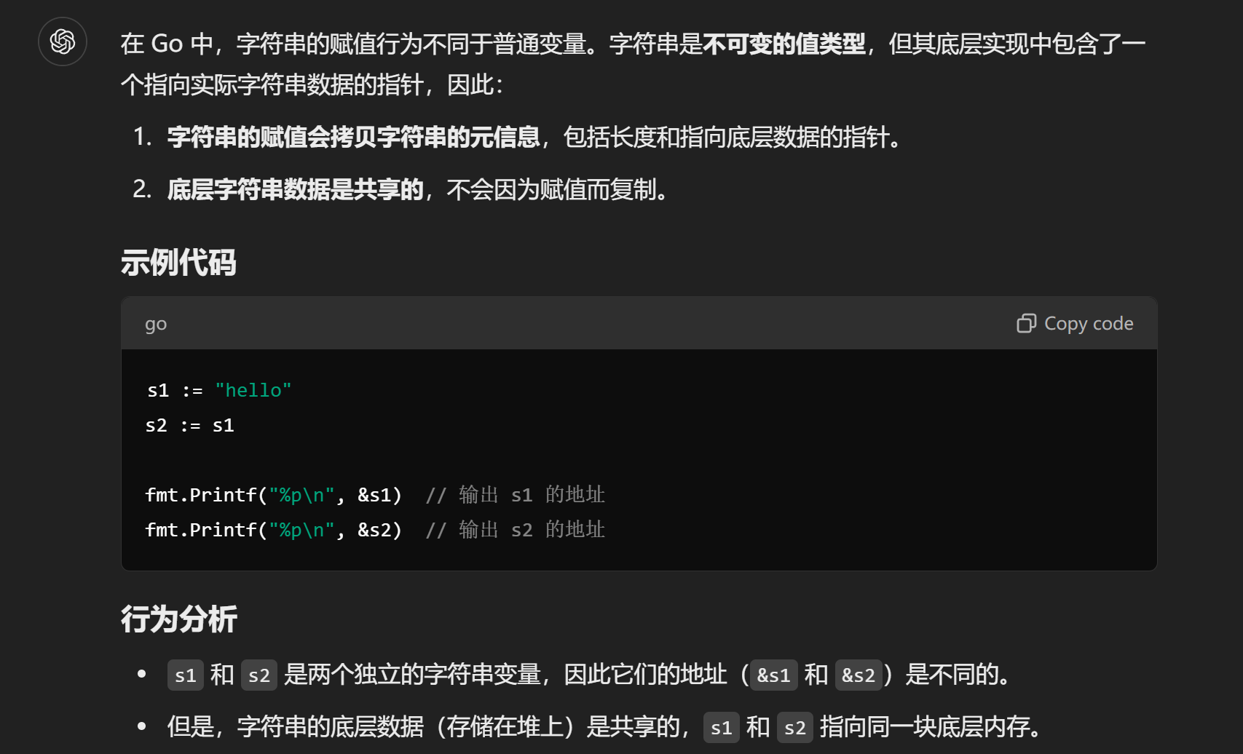Click the "s1" chip in the first bullet
This screenshot has width=1243, height=754.
pos(185,675)
